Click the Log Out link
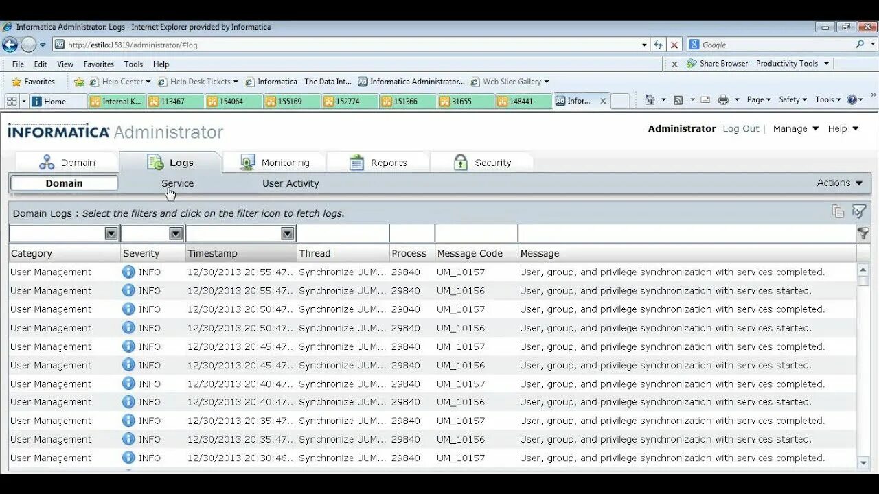Viewport: 879px width, 494px height. coord(741,128)
